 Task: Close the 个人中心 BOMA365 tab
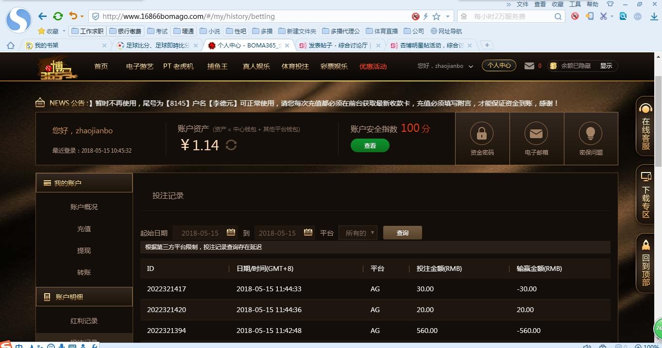(287, 46)
